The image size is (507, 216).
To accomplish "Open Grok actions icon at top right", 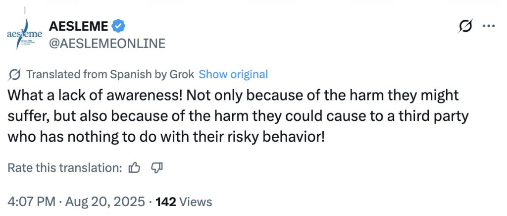I will click(465, 27).
